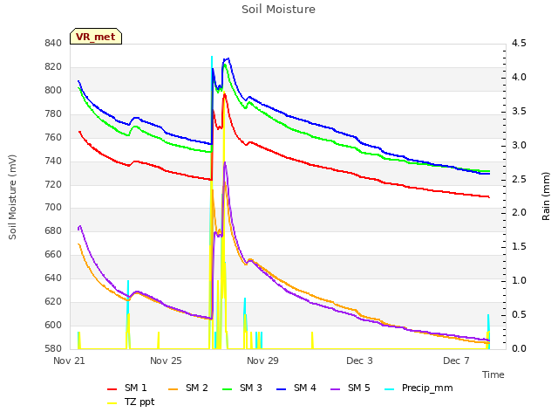Click the Time axis title
The width and height of the screenshot is (558, 419).
click(x=493, y=374)
